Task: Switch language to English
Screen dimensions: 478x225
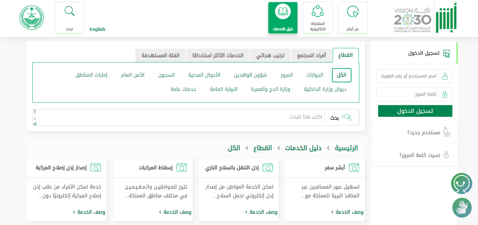Action: (97, 29)
